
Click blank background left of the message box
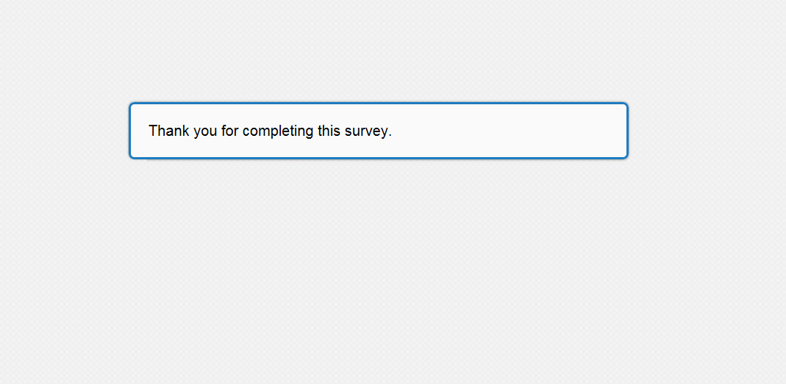65,131
